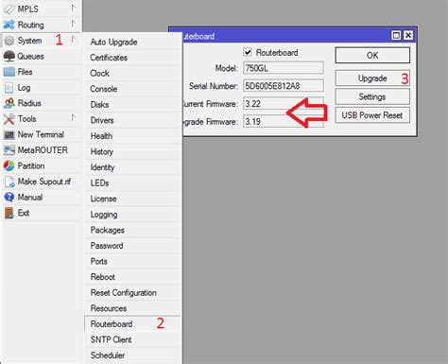This screenshot has width=448, height=364.
Task: Click the MetaROUTER icon
Action: click(9, 150)
